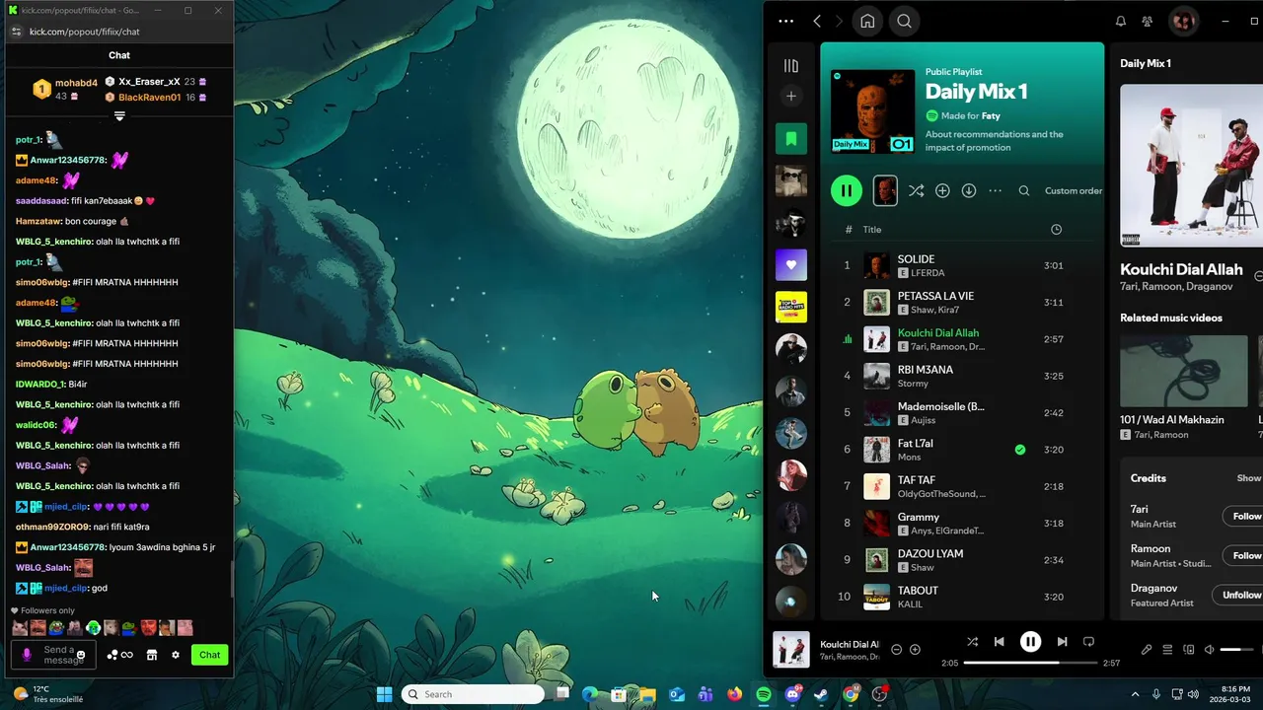The width and height of the screenshot is (1263, 710).
Task: Open Connect to a device
Action: (1188, 649)
